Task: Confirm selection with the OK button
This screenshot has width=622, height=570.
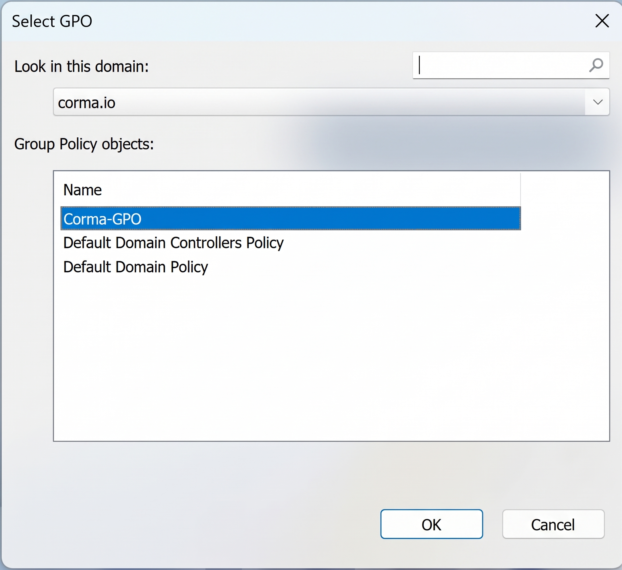Action: click(x=431, y=524)
